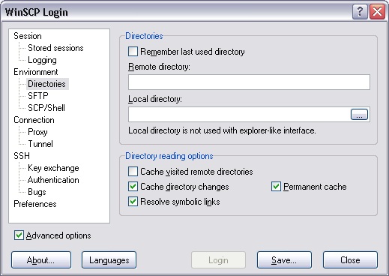Viewport: 389px width, 276px height.
Task: Select Tunnel under Connection
Action: [40, 144]
